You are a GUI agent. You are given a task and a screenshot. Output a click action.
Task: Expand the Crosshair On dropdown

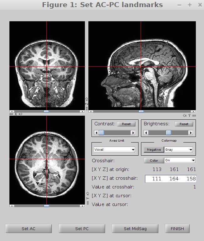(x=180, y=160)
